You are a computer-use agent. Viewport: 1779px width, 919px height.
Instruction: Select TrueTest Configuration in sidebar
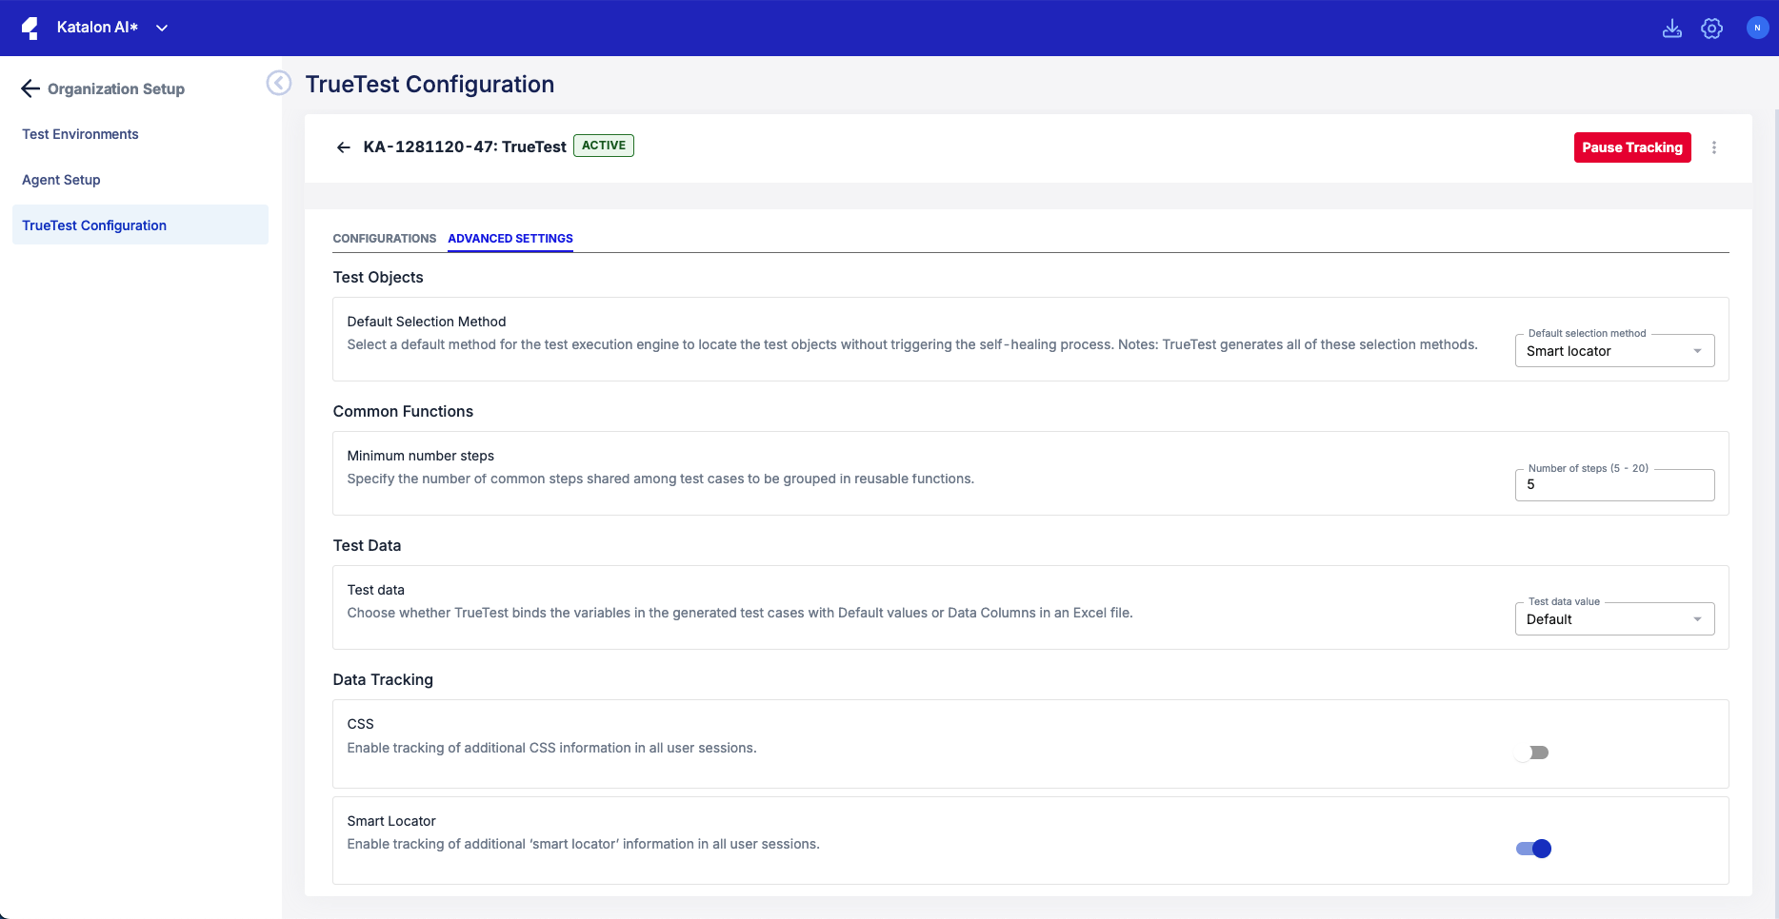pyautogui.click(x=140, y=225)
